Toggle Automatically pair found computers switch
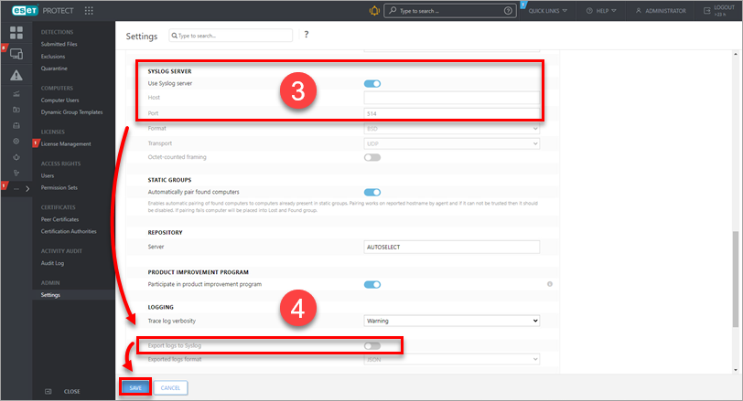This screenshot has height=401, width=743. (x=372, y=193)
